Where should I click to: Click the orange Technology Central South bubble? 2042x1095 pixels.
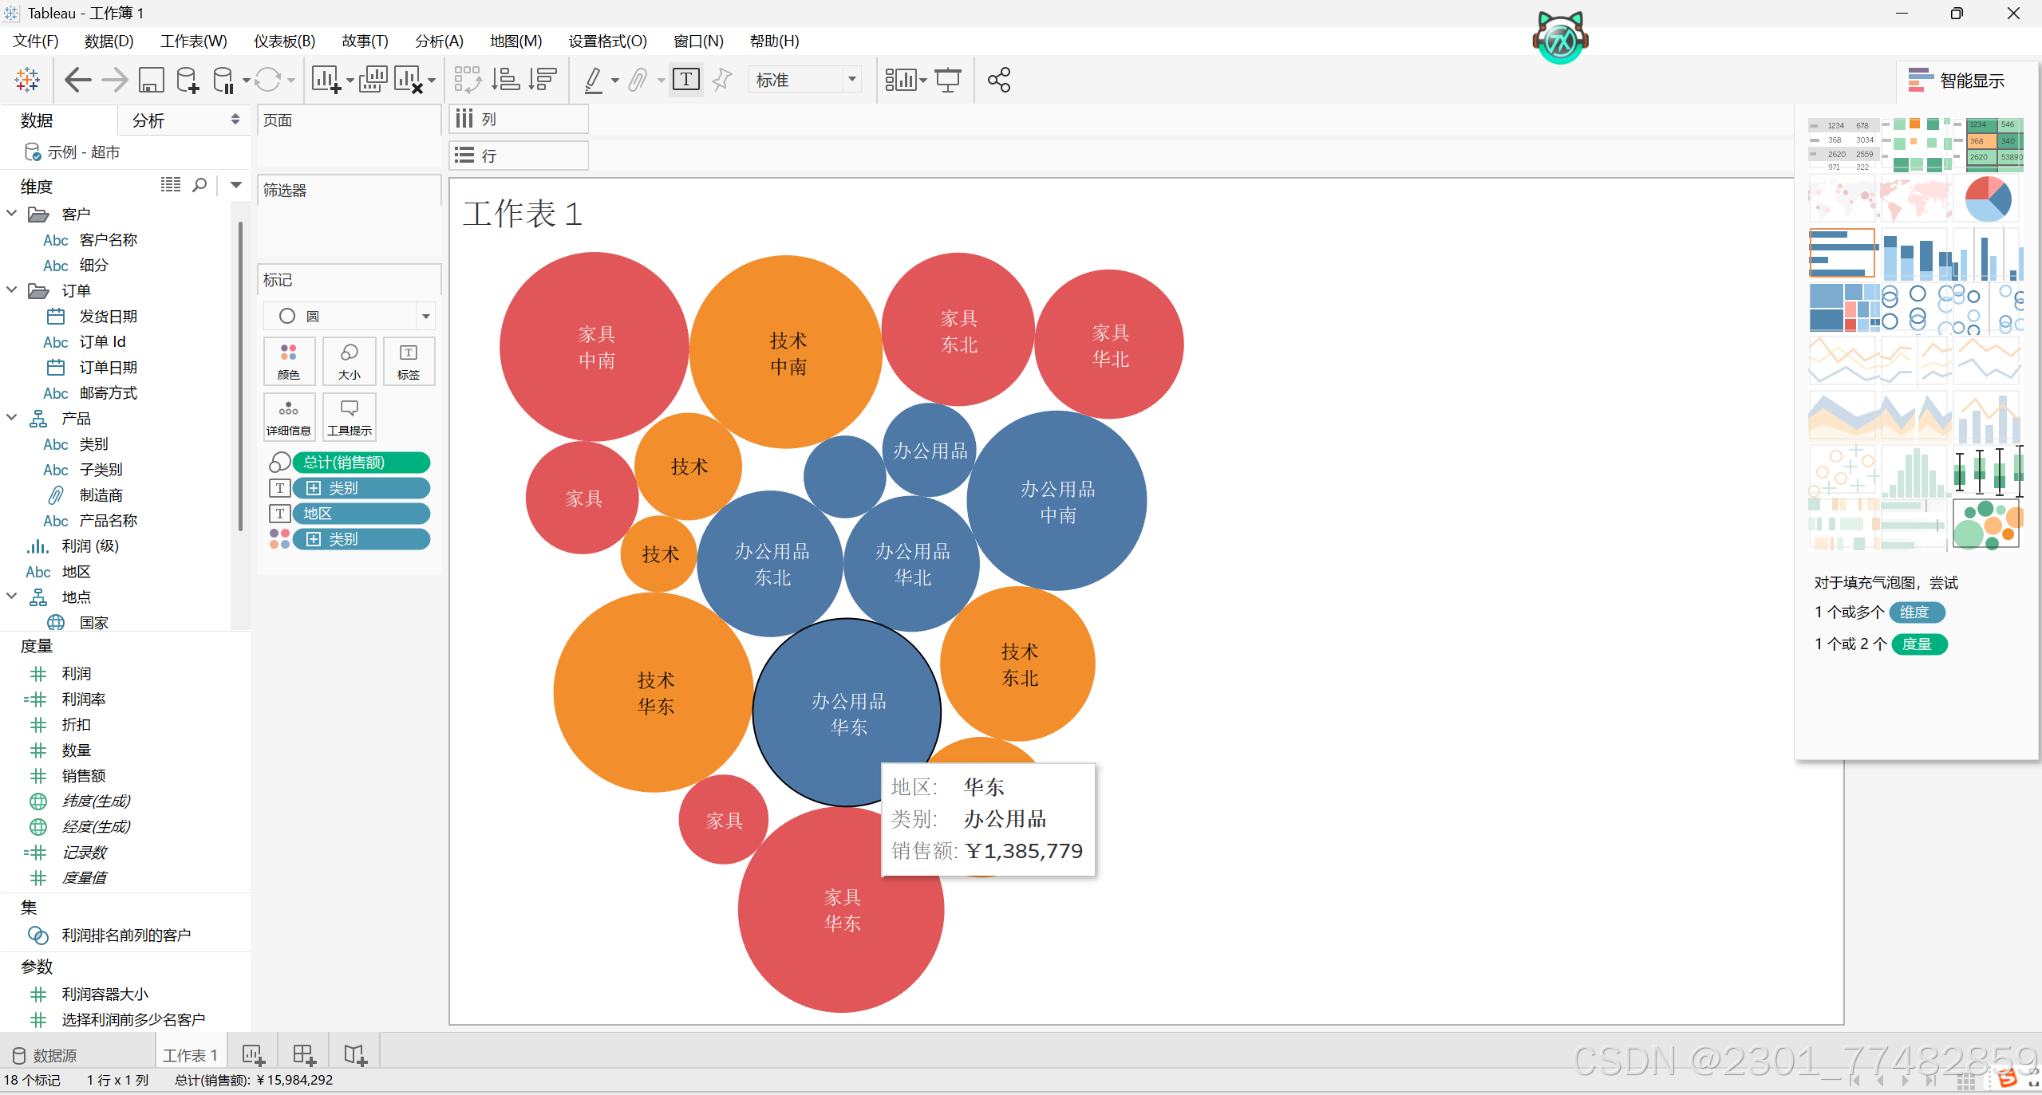tap(787, 353)
